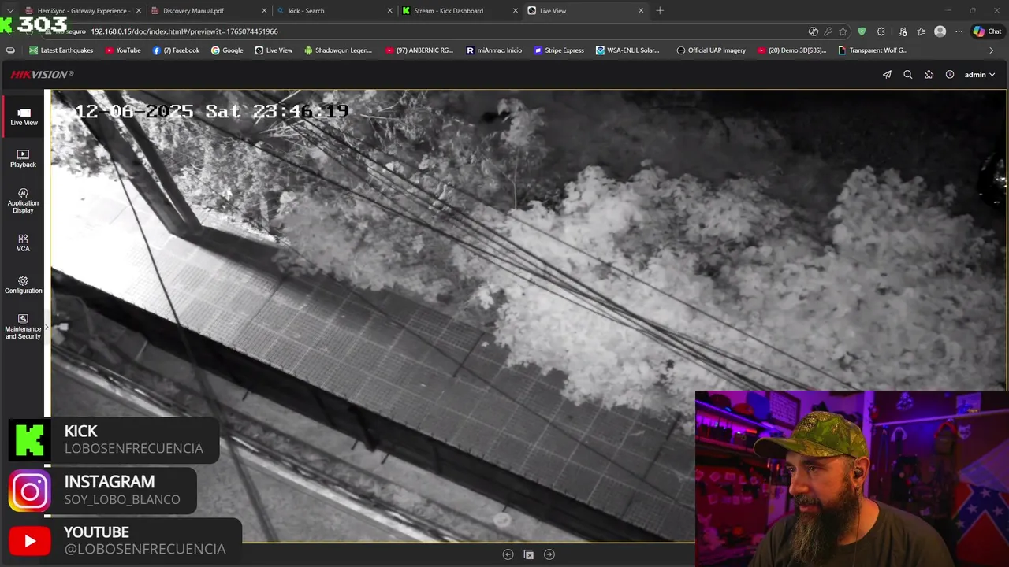
Task: Open the browser profile avatar
Action: pos(940,31)
